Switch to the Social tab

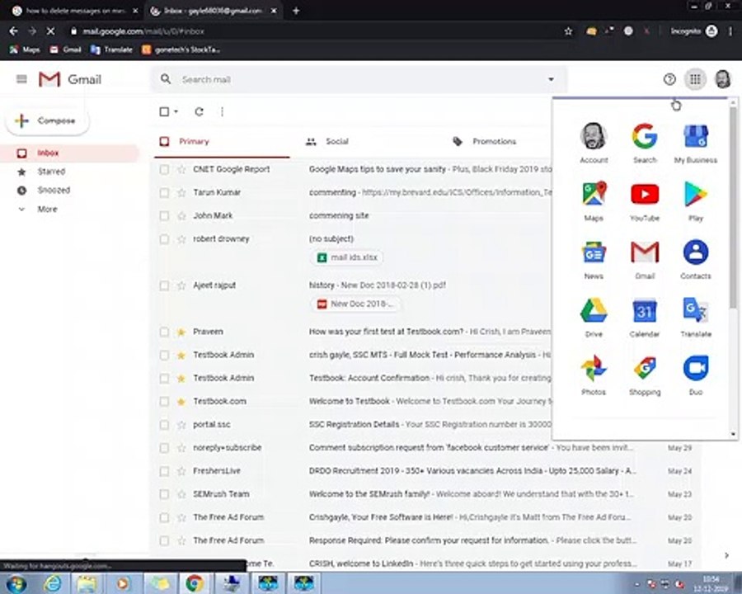tap(369, 142)
